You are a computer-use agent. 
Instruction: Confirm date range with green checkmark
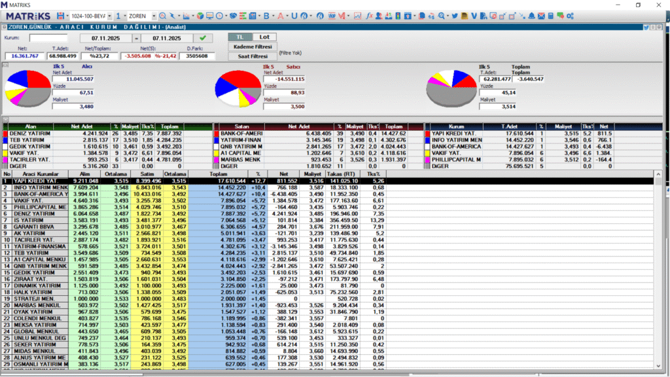pos(203,38)
